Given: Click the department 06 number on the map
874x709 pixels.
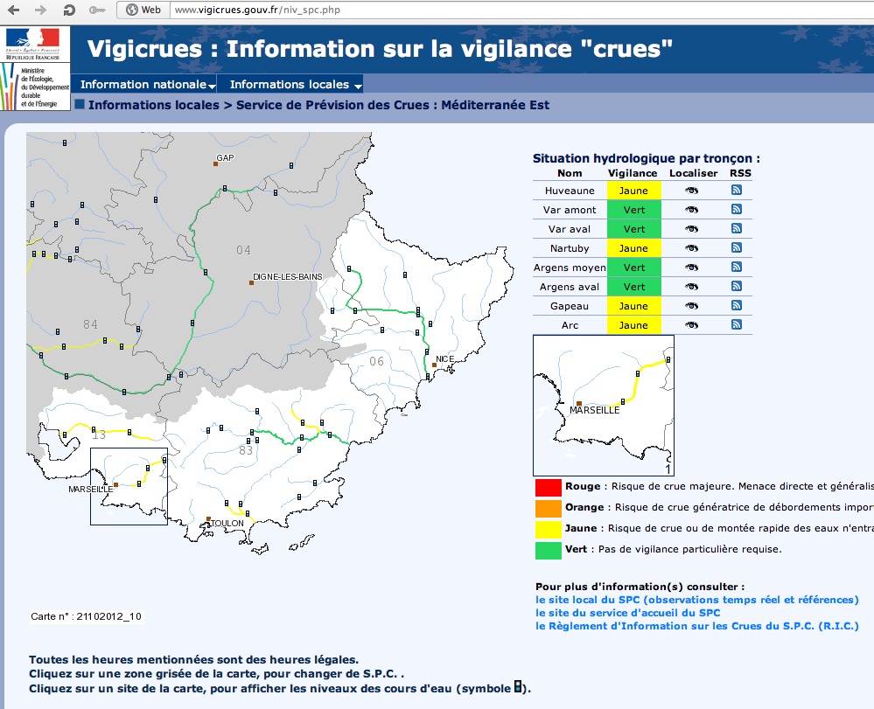Looking at the screenshot, I should [377, 361].
